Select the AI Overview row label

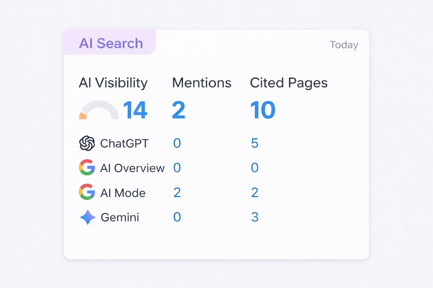click(x=132, y=168)
